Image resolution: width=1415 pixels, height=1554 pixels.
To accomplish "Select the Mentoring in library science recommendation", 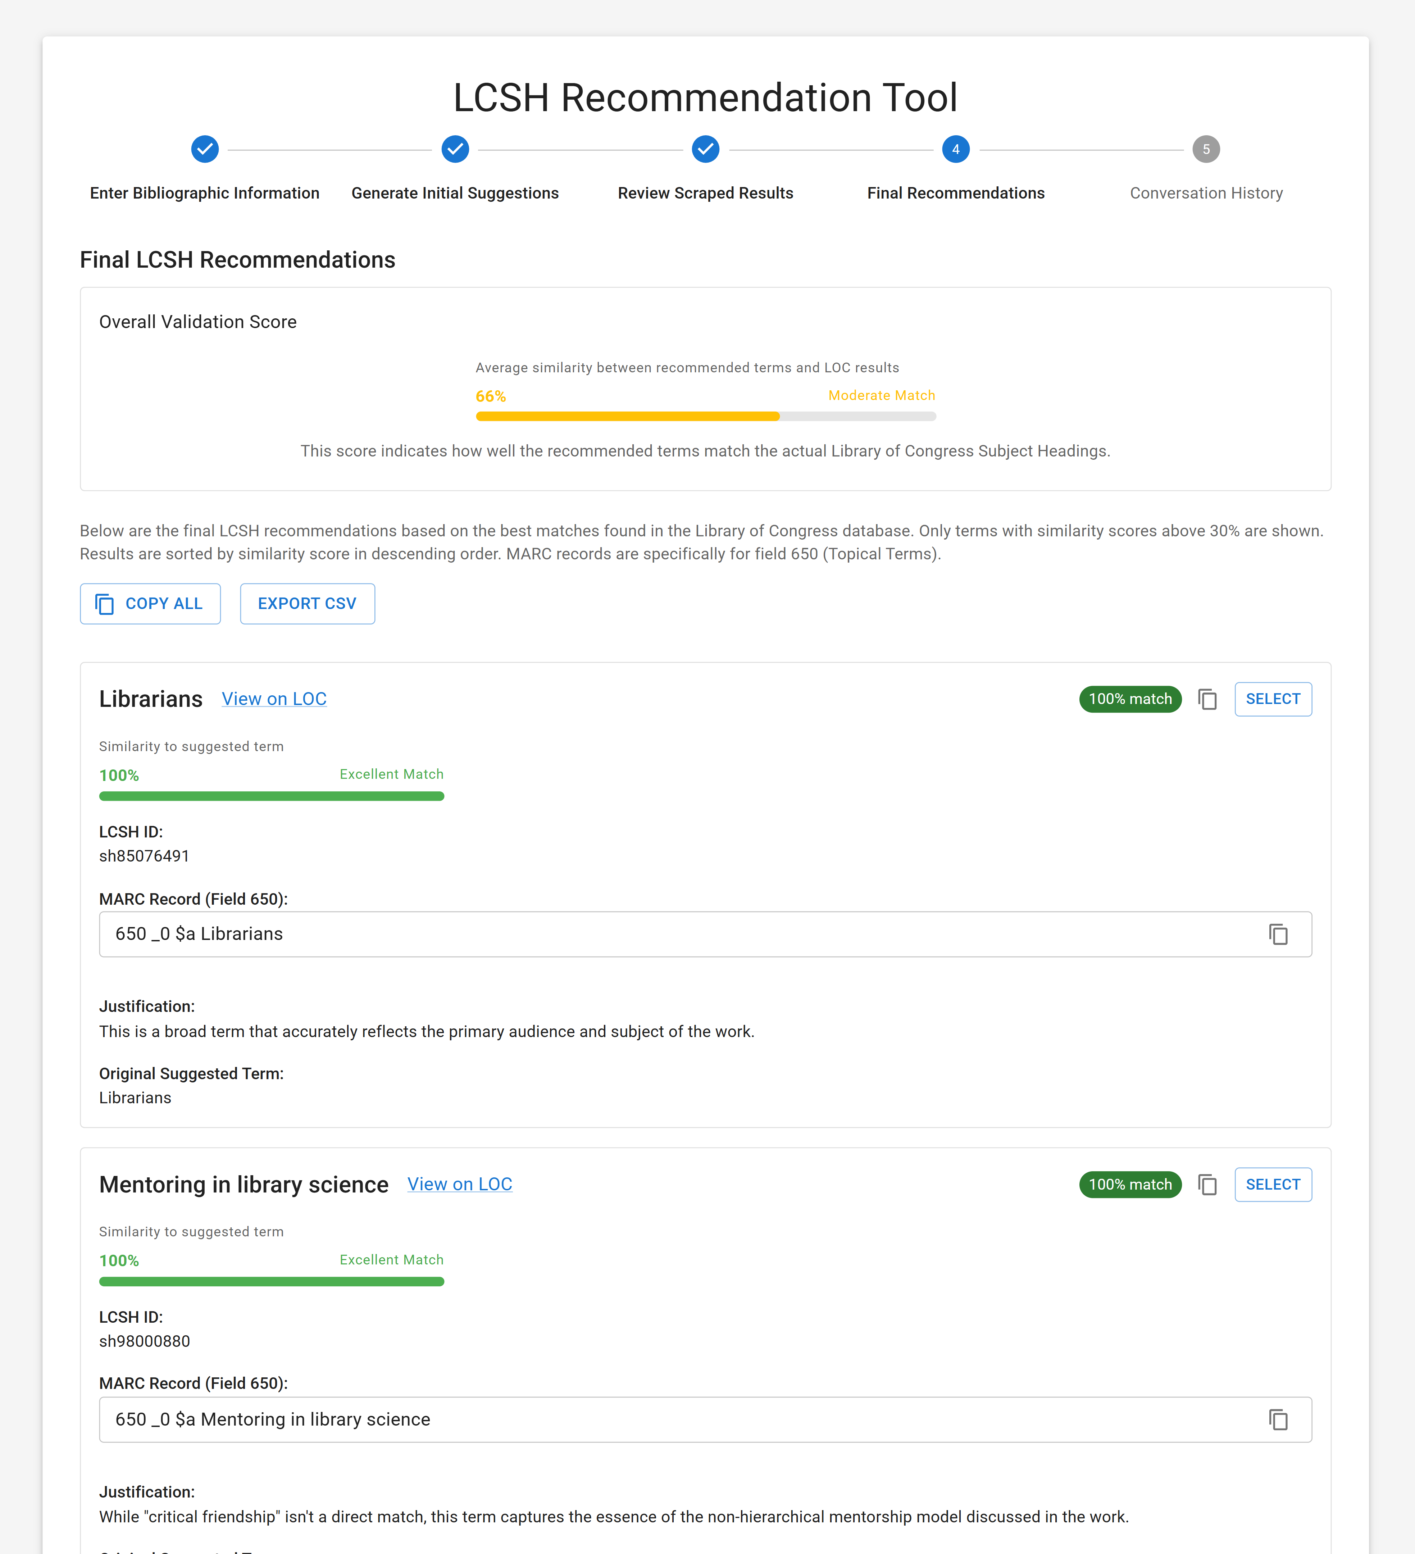I will pyautogui.click(x=1273, y=1185).
